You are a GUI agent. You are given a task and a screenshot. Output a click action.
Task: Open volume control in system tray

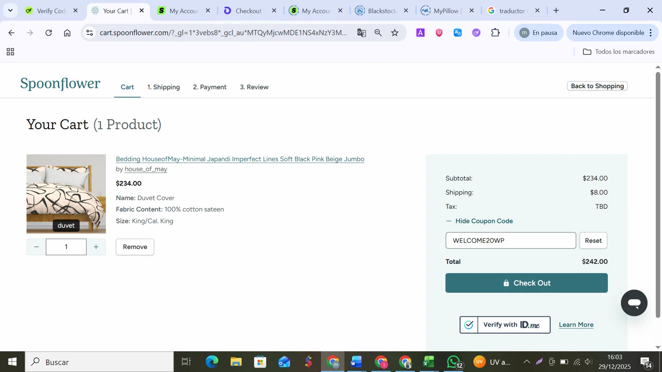588,362
